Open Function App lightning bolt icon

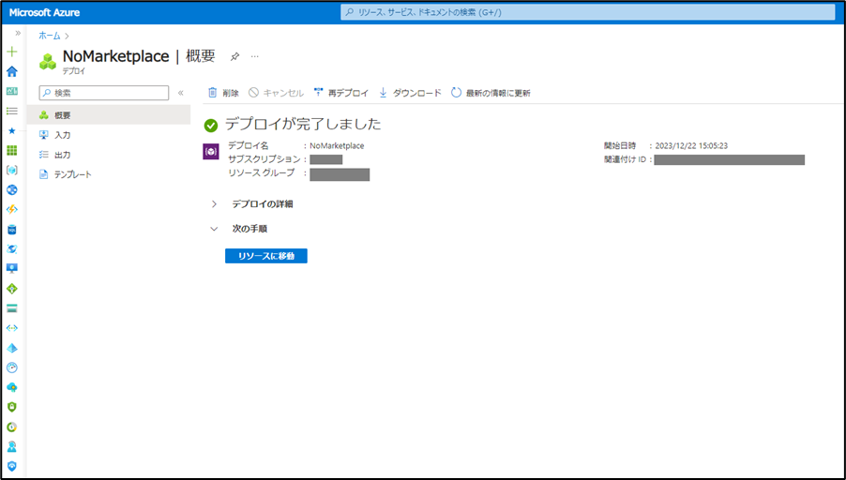[x=12, y=210]
